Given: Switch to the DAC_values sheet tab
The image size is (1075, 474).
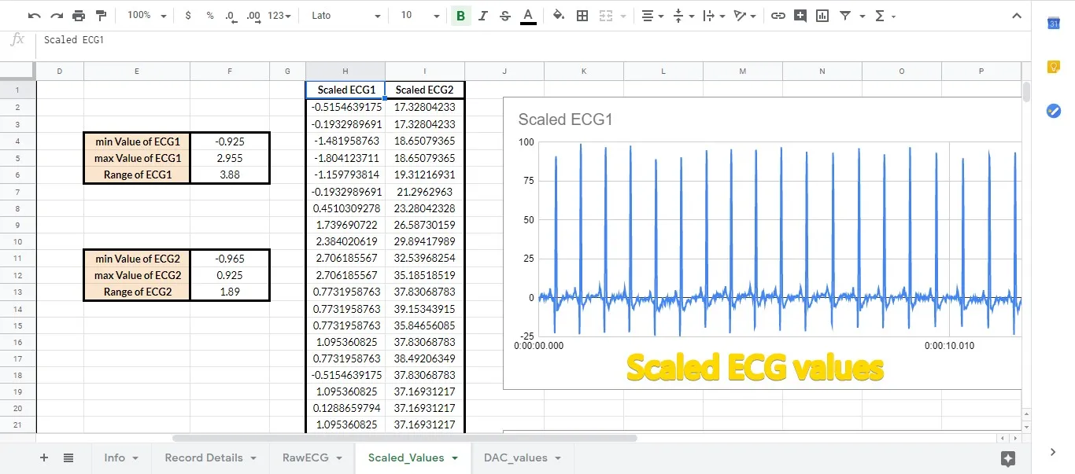Looking at the screenshot, I should point(515,457).
